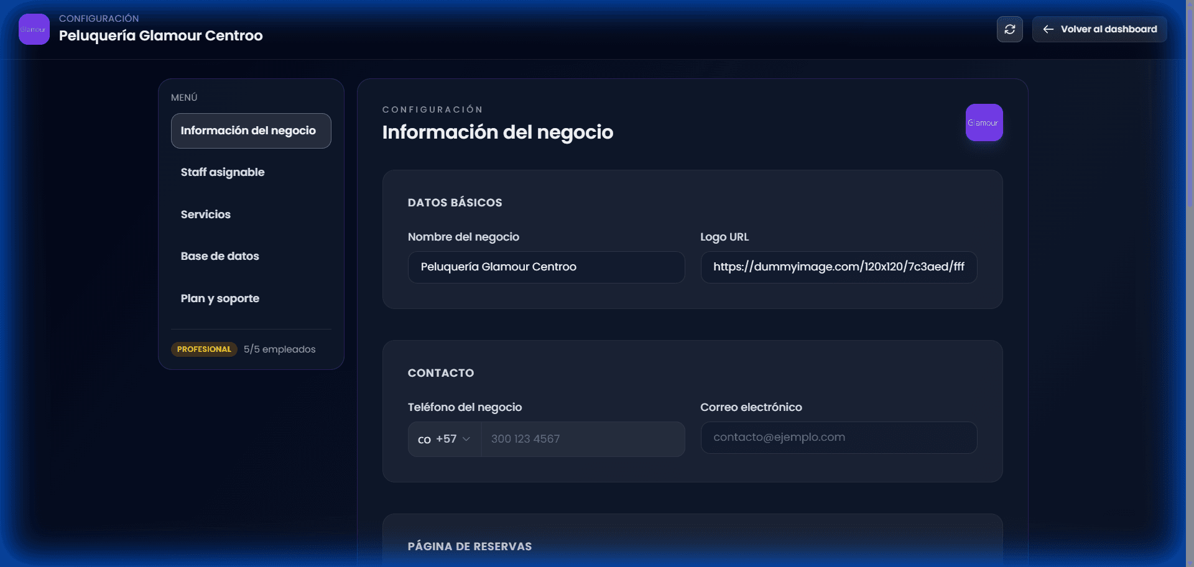Click the Glamour business avatar on the right
1194x567 pixels.
click(x=983, y=122)
